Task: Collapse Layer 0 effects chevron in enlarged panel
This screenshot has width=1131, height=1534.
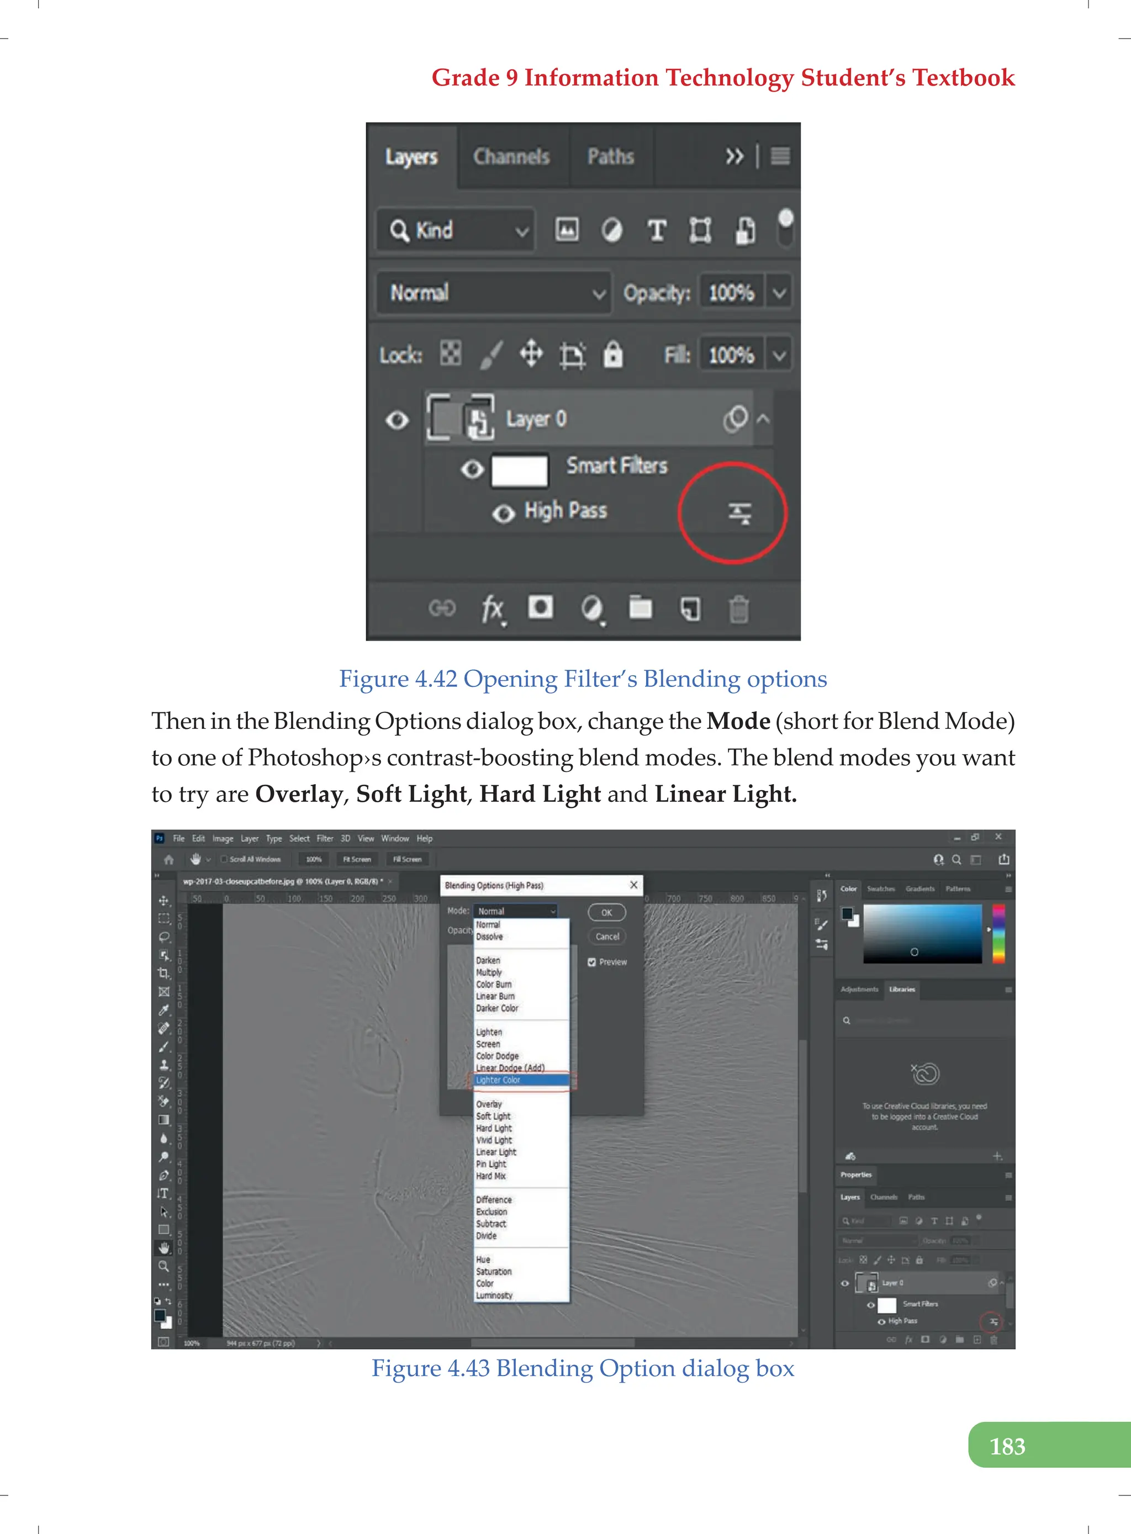Action: (x=763, y=418)
